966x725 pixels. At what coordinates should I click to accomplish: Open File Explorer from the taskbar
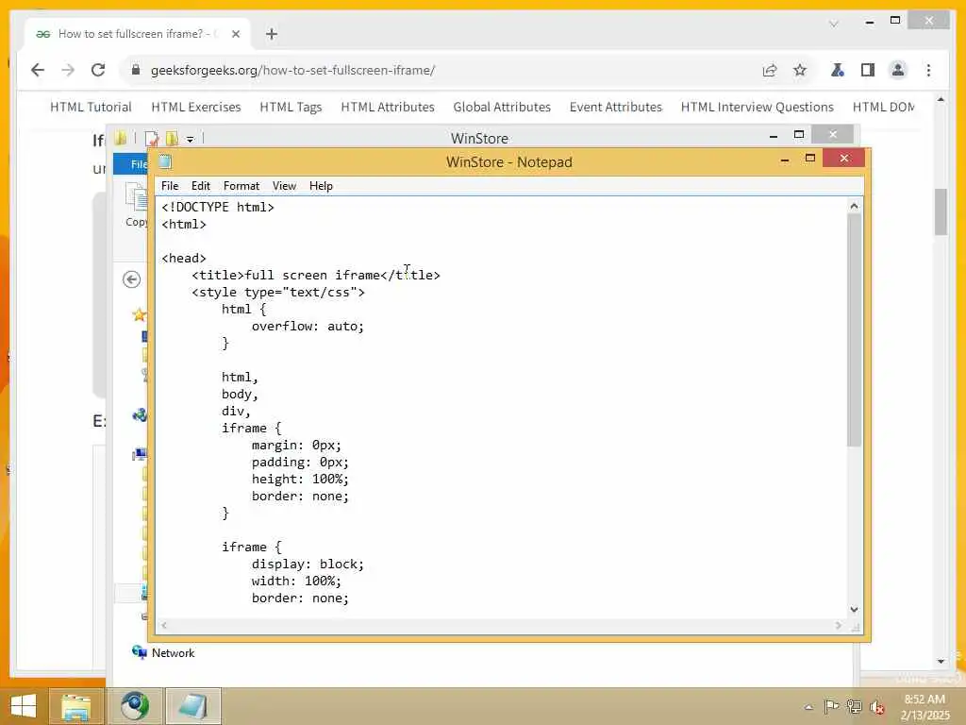point(75,706)
